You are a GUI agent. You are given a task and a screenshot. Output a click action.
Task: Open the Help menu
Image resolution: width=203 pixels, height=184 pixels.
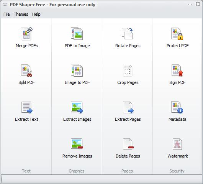click(36, 14)
